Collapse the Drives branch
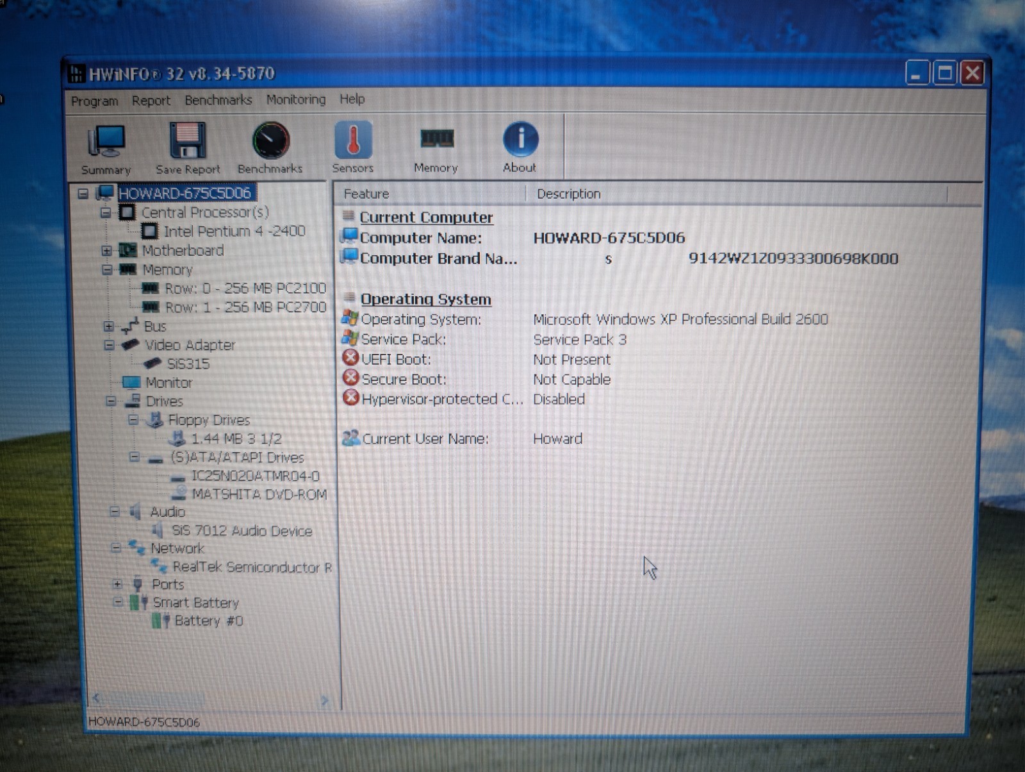Viewport: 1025px width, 772px height. click(x=111, y=401)
